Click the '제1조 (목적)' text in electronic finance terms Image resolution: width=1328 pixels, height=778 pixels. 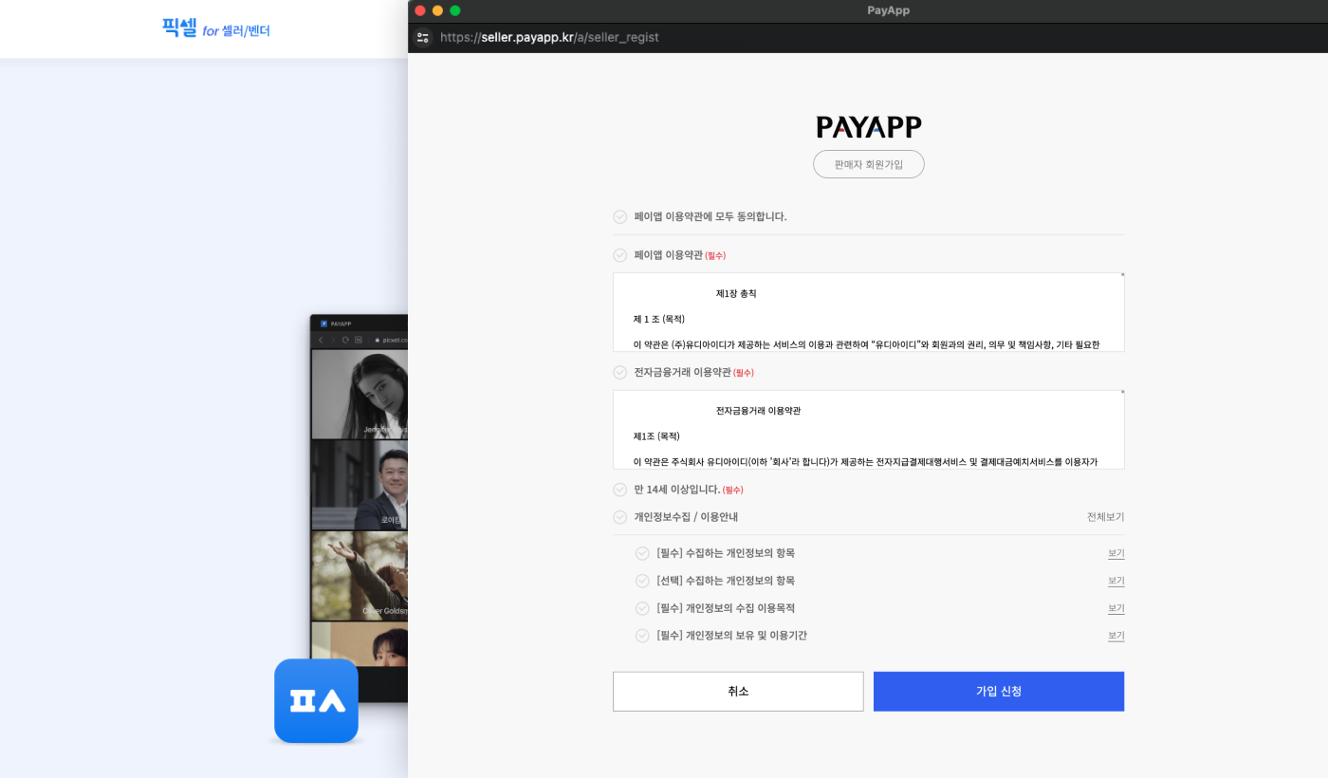coord(656,436)
